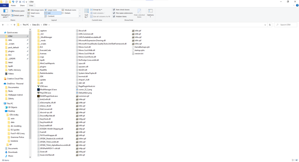Open folder Options

tap(150, 13)
